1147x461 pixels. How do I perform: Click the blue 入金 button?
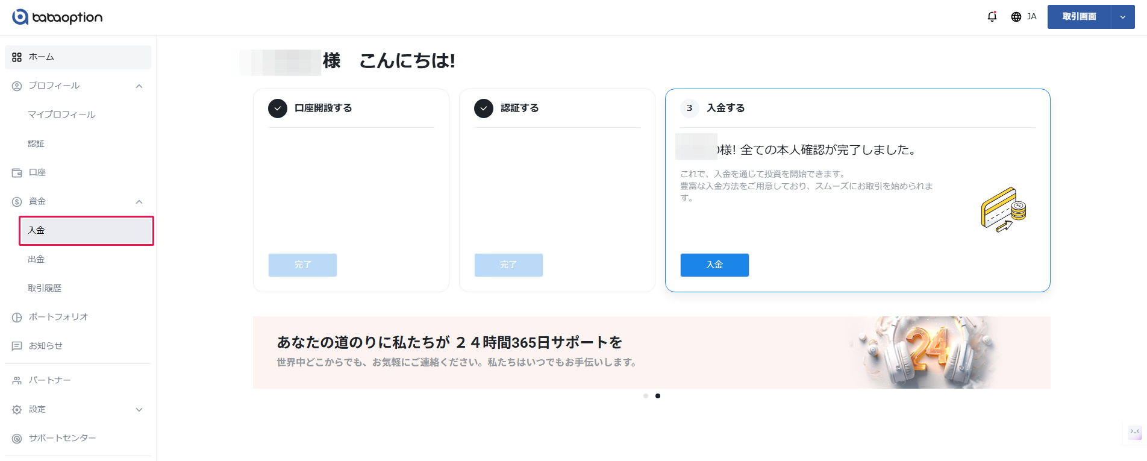[x=714, y=265]
